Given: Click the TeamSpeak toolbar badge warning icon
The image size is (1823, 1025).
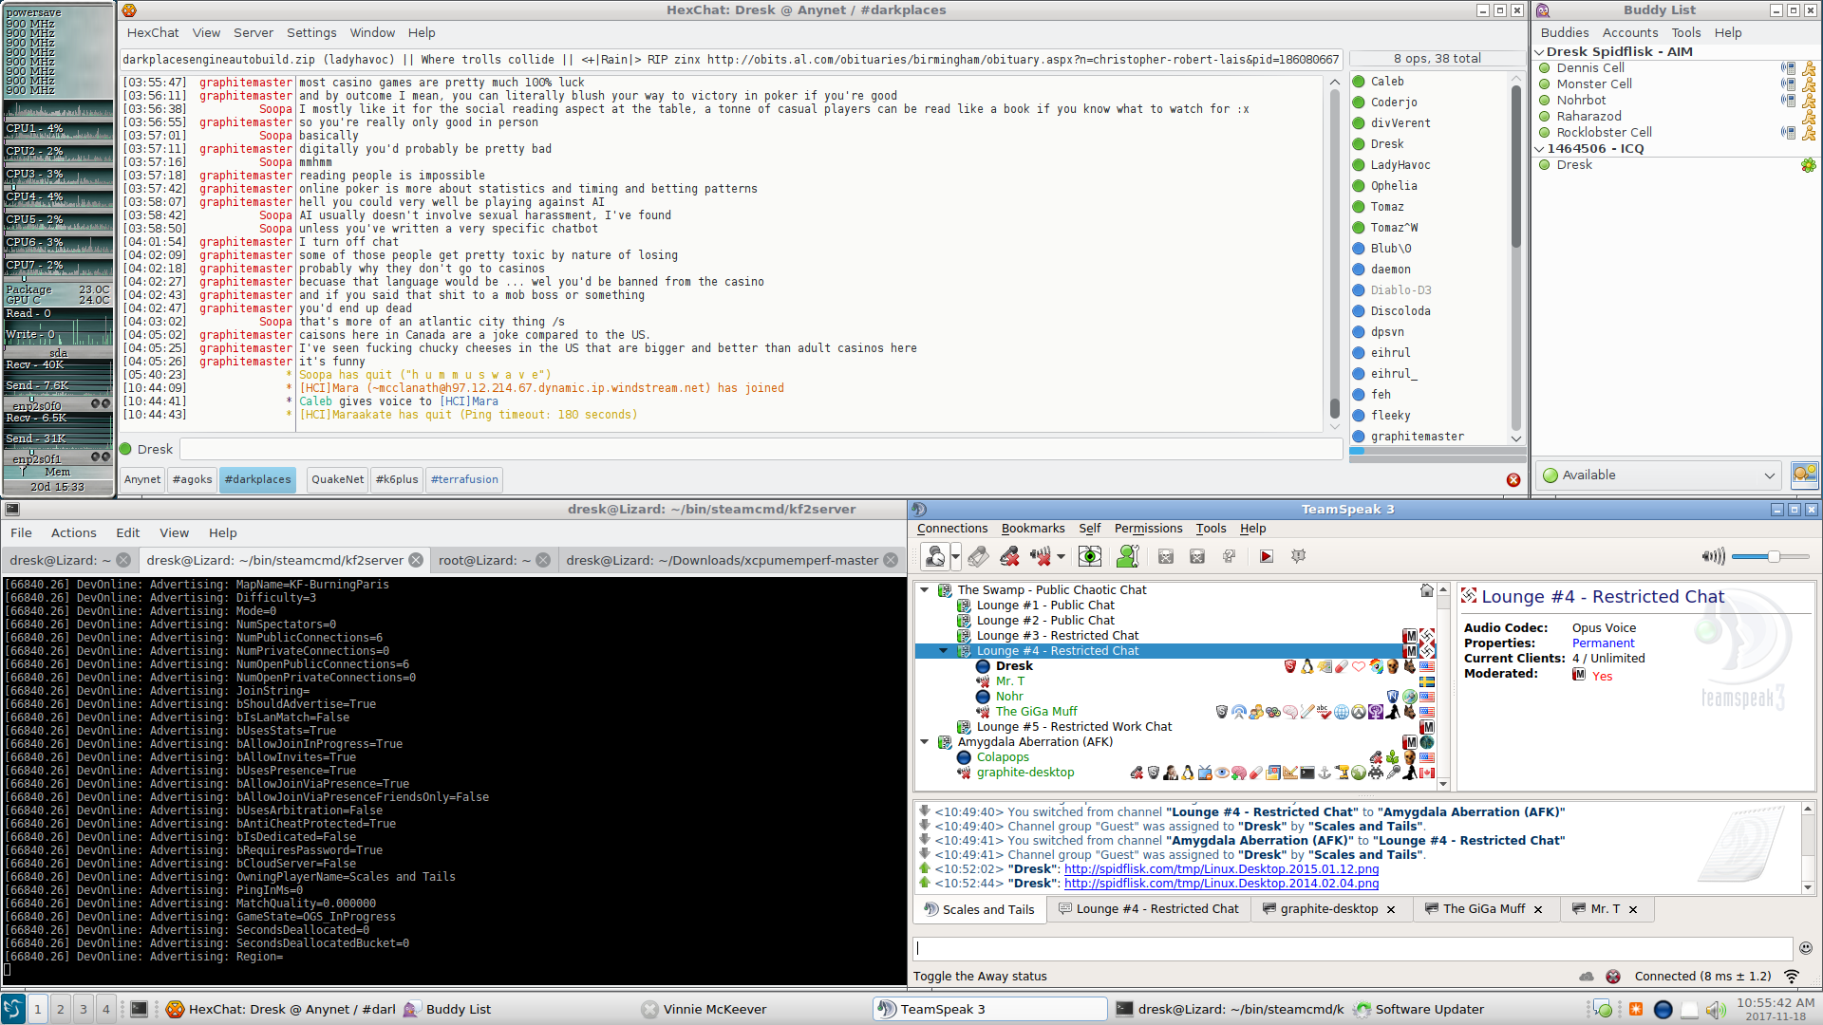Looking at the screenshot, I should (x=1298, y=556).
